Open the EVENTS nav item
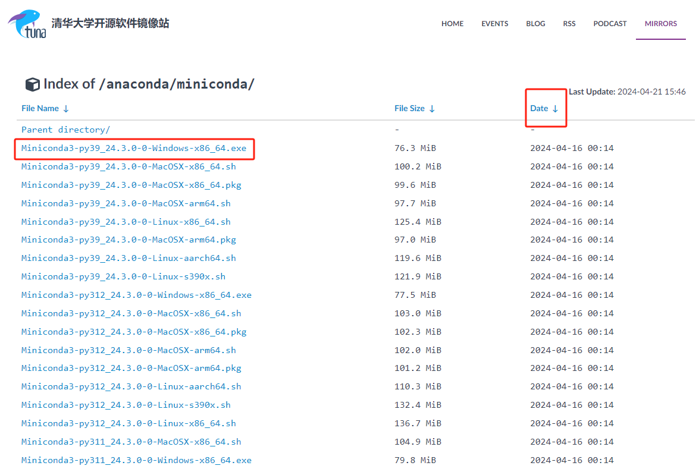This screenshot has height=472, width=699. coord(495,24)
